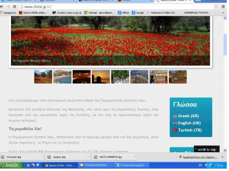Select the night lights thumbnail
The width and height of the screenshot is (229, 171).
[82, 77]
